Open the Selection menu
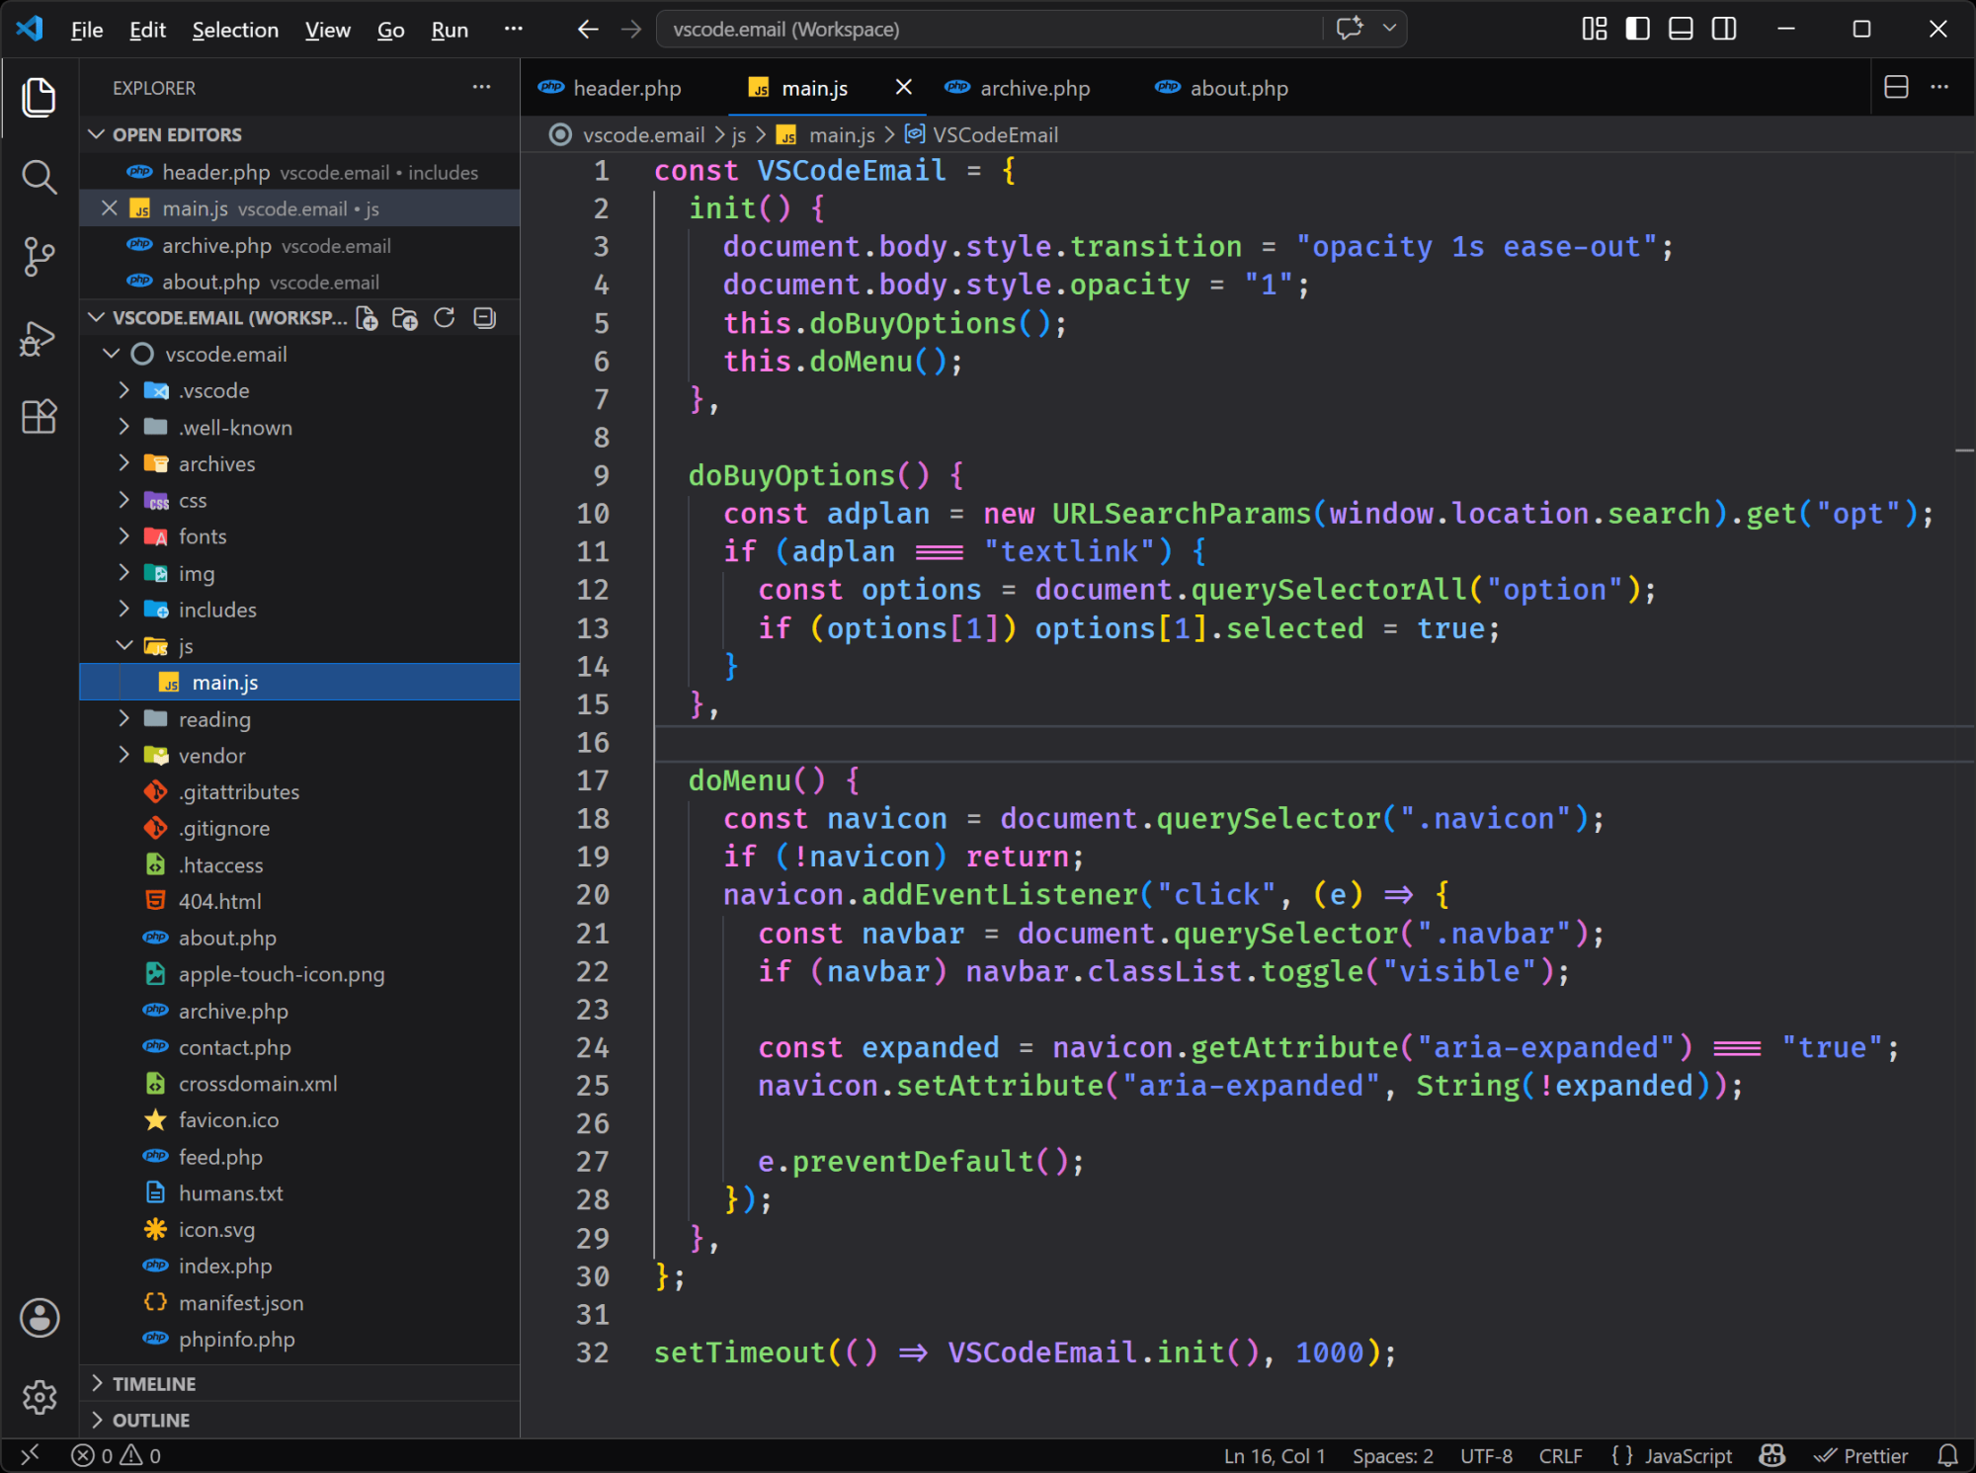 pos(235,30)
